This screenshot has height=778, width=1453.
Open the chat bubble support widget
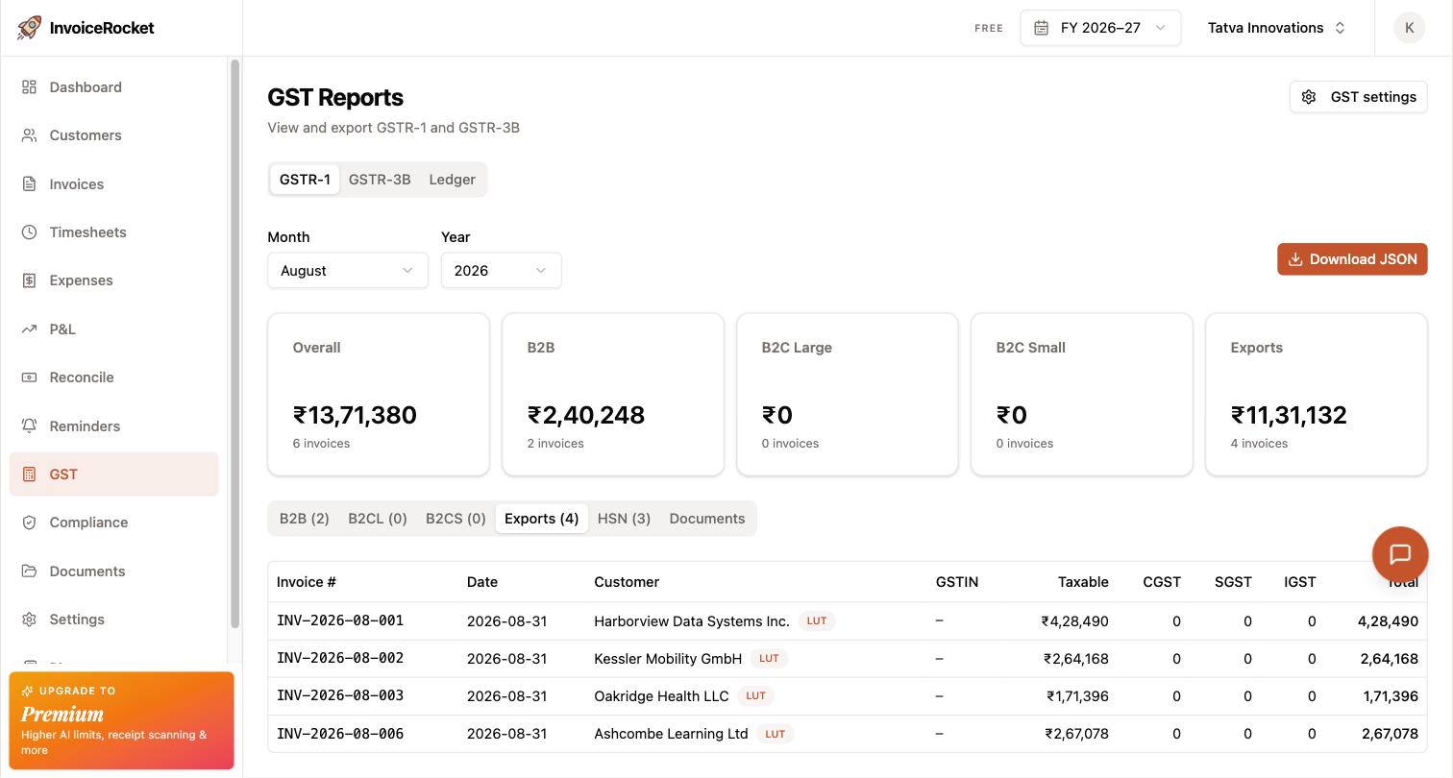pyautogui.click(x=1400, y=555)
